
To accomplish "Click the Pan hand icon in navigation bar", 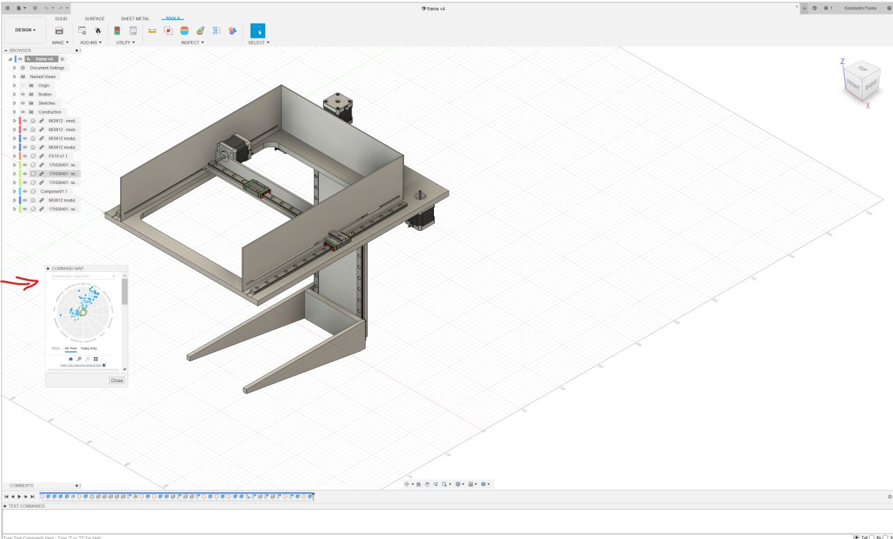I will tap(427, 484).
